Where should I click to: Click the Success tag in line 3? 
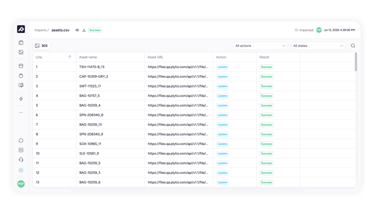point(266,86)
